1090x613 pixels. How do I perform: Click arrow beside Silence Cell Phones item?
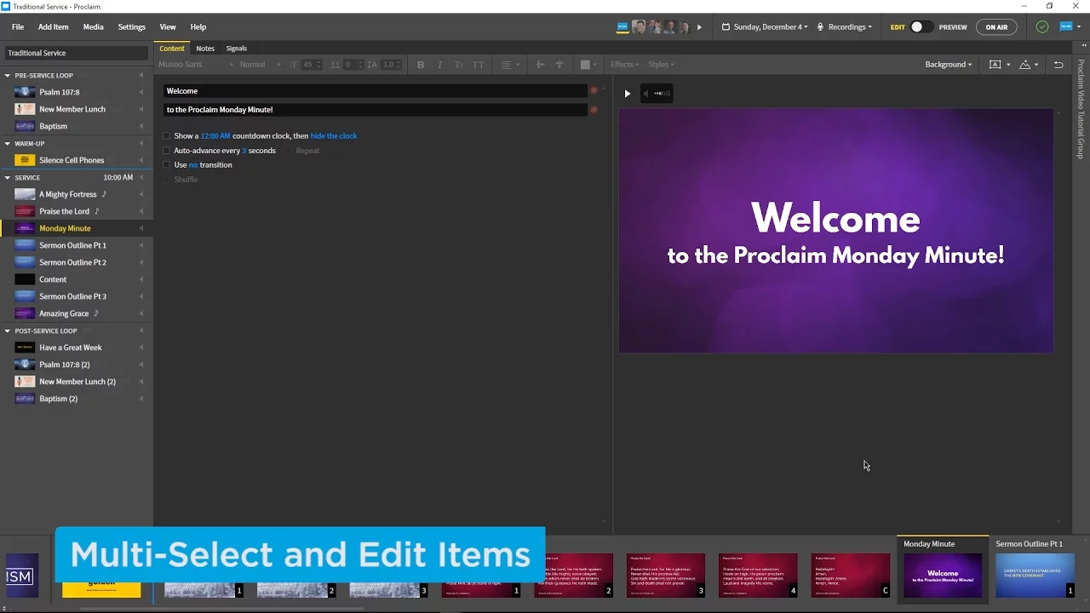141,160
